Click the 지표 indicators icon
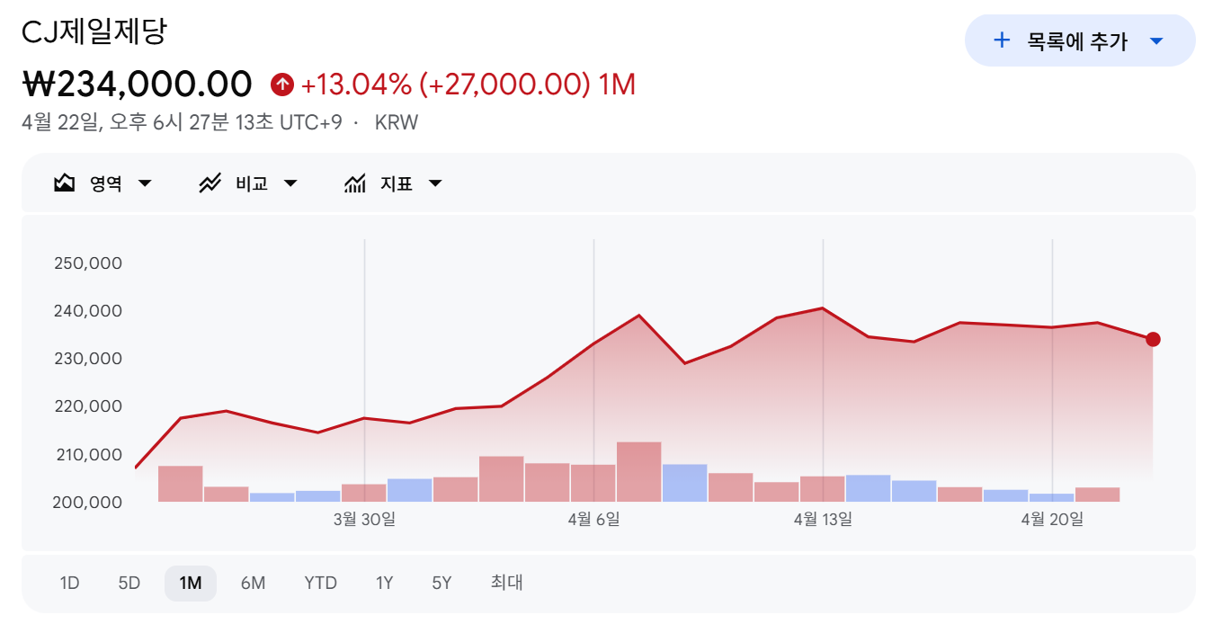 click(355, 183)
